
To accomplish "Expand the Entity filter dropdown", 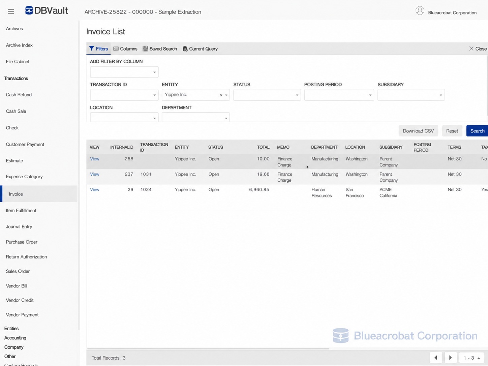I will pyautogui.click(x=226, y=95).
